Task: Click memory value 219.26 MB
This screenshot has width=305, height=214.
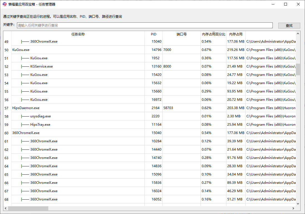Action: tap(236, 50)
